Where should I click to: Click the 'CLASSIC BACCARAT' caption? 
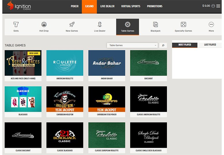click(23, 151)
